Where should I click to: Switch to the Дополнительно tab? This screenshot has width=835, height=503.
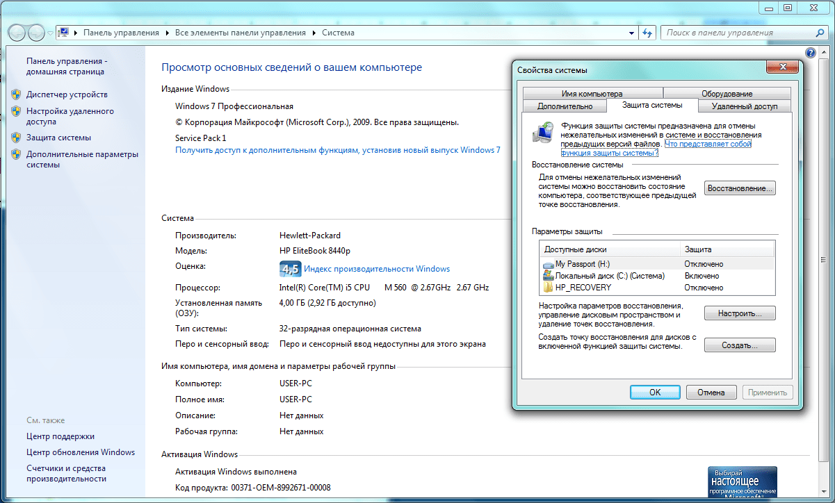click(x=565, y=106)
